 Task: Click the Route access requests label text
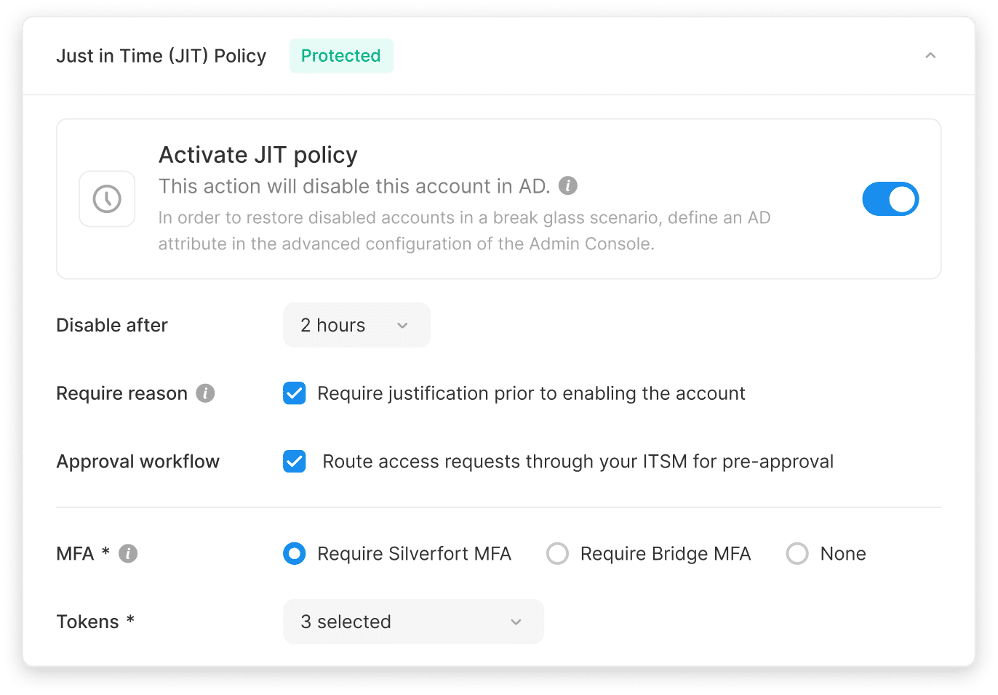[578, 462]
